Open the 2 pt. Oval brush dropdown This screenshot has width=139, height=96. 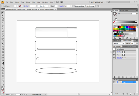coord(49,6)
